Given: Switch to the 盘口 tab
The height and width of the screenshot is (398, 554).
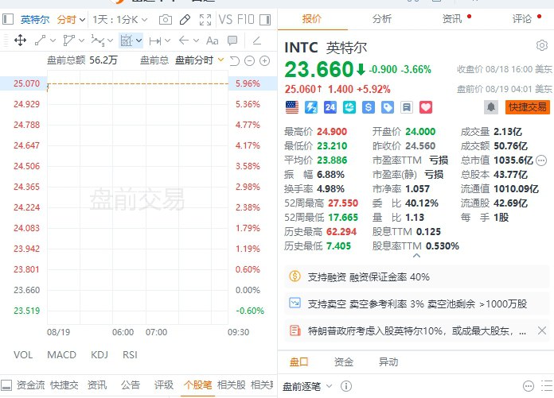Looking at the screenshot, I should [x=299, y=362].
